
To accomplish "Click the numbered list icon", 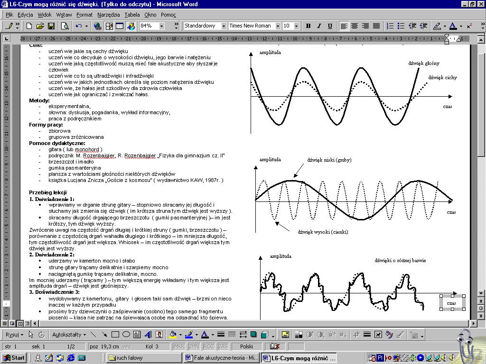I will pos(390,26).
